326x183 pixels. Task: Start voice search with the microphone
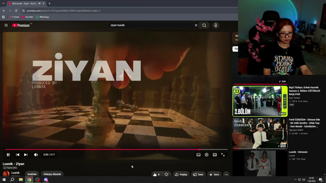216,25
